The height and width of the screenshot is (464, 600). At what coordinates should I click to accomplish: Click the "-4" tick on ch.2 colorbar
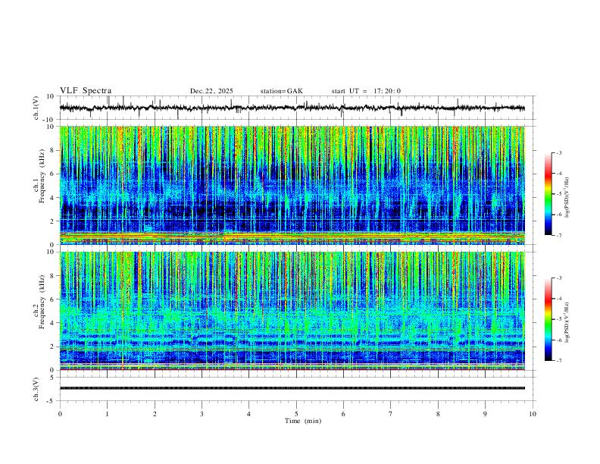(x=558, y=298)
